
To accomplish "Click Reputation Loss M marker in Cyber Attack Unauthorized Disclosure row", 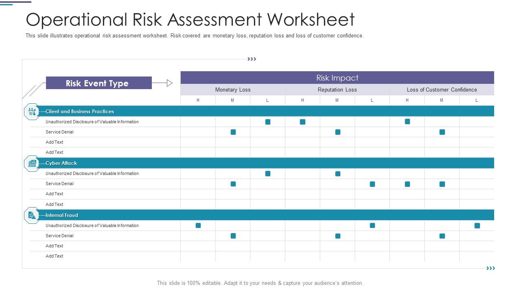I will pyautogui.click(x=338, y=174).
